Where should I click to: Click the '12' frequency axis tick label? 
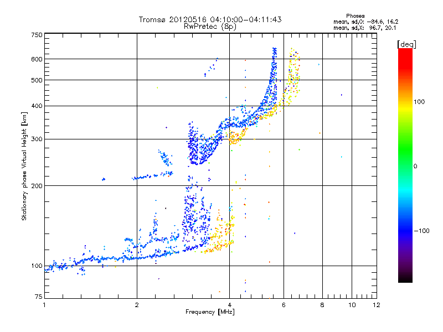(x=377, y=305)
